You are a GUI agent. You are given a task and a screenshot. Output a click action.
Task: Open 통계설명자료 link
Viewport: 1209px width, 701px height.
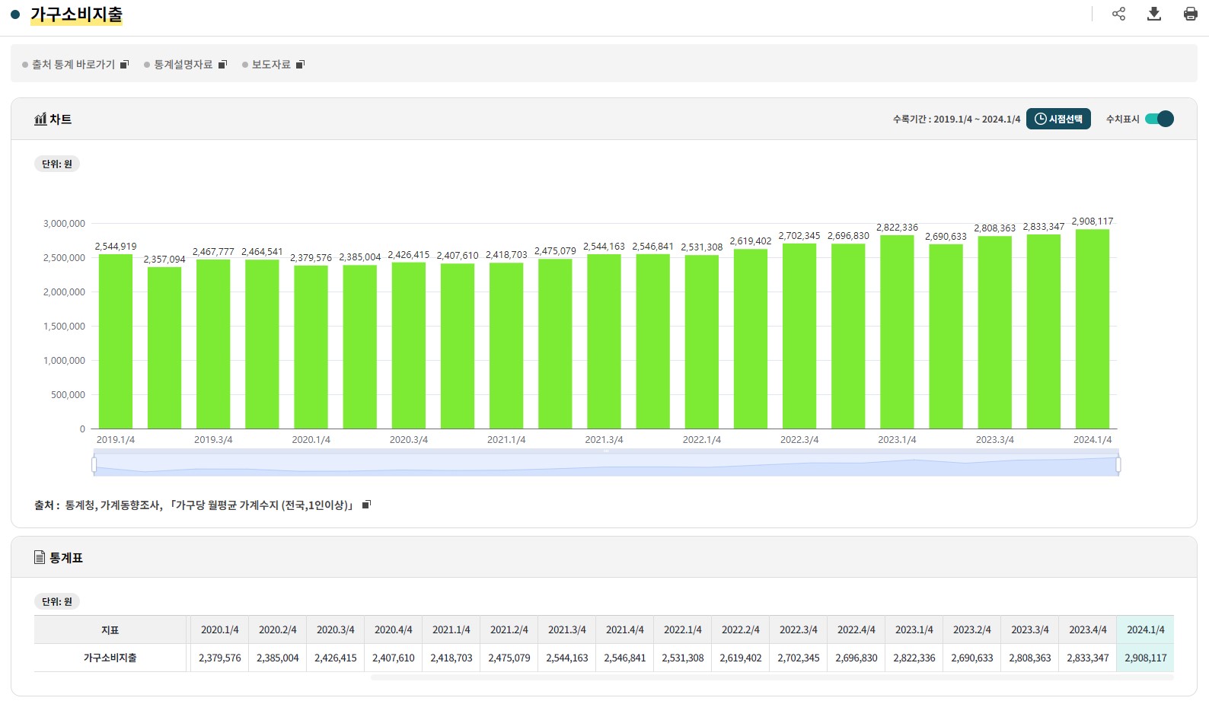click(x=183, y=65)
